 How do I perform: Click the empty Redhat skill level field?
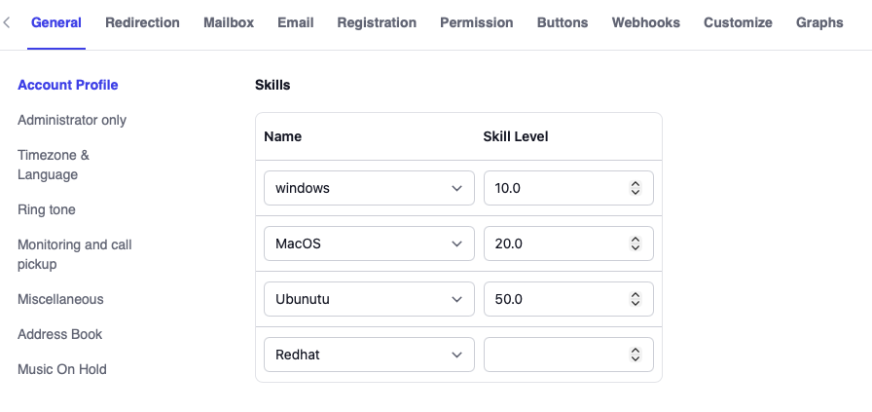pyautogui.click(x=557, y=355)
